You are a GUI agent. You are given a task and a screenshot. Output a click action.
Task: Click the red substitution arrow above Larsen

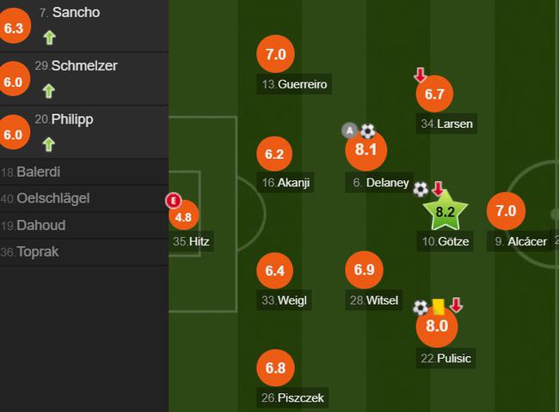point(421,75)
